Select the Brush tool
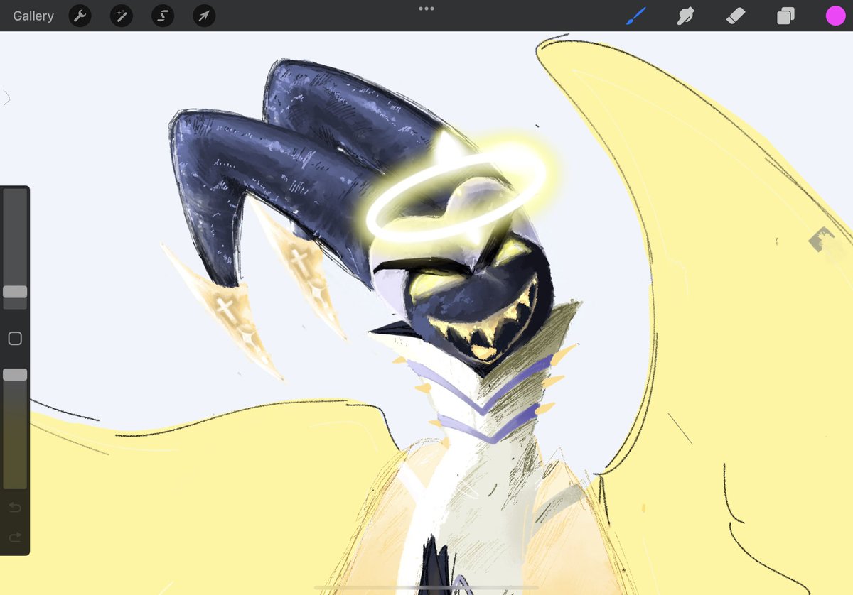 tap(636, 16)
